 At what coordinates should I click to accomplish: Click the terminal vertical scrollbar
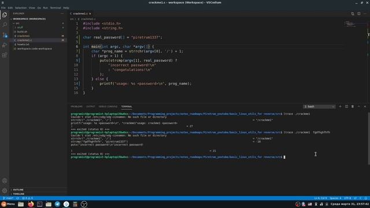click(369, 139)
